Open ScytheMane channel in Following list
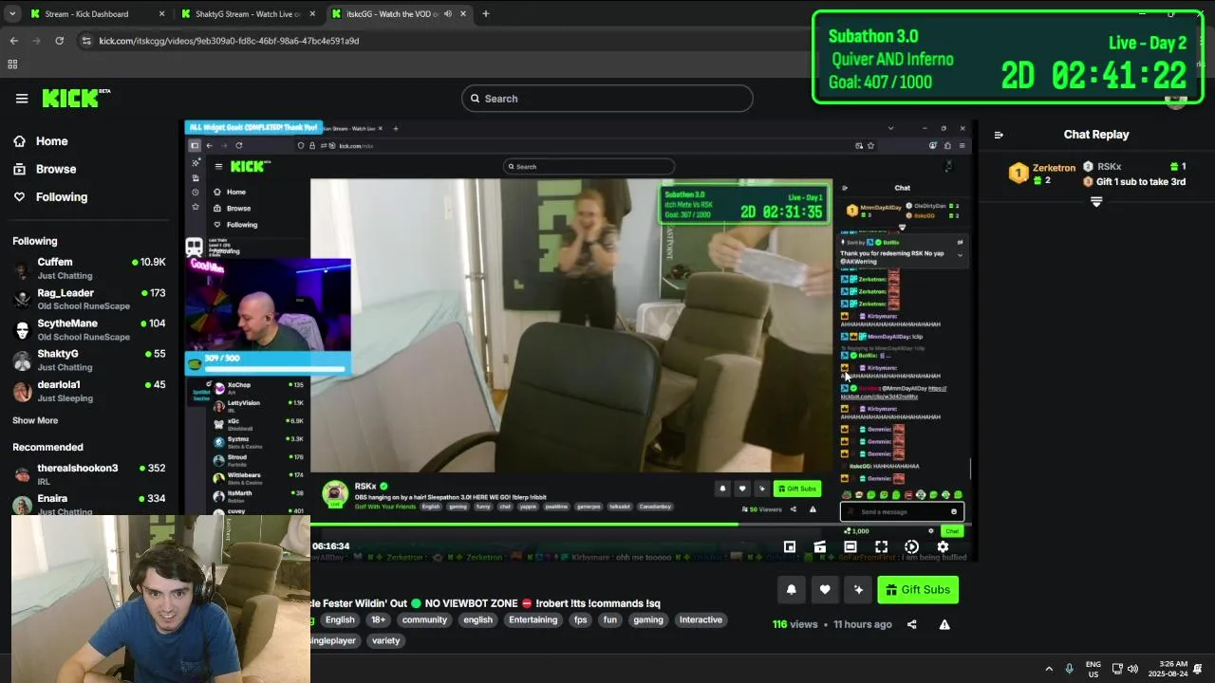The height and width of the screenshot is (683, 1215). (89, 330)
